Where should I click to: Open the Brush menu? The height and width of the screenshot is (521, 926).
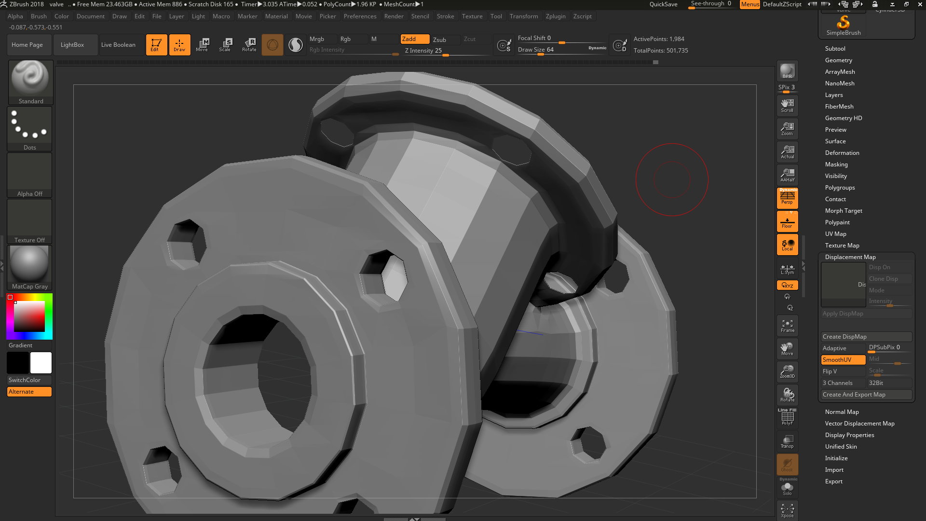[x=39, y=16]
